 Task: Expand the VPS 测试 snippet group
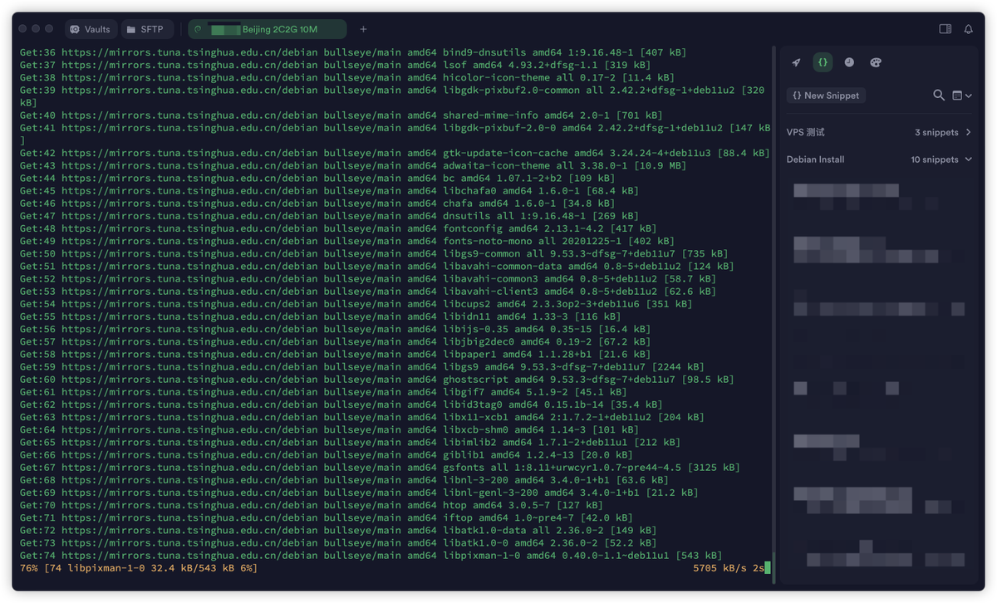(x=879, y=132)
